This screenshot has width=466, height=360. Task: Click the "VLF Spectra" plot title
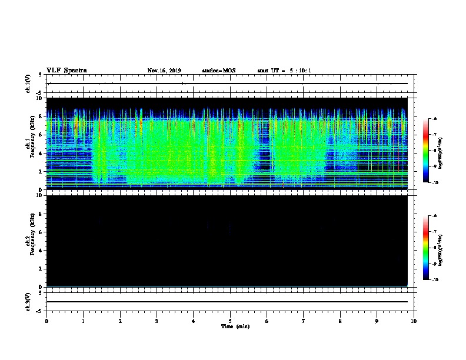point(66,70)
